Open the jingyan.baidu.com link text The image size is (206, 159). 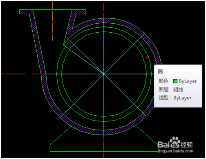[175, 151]
